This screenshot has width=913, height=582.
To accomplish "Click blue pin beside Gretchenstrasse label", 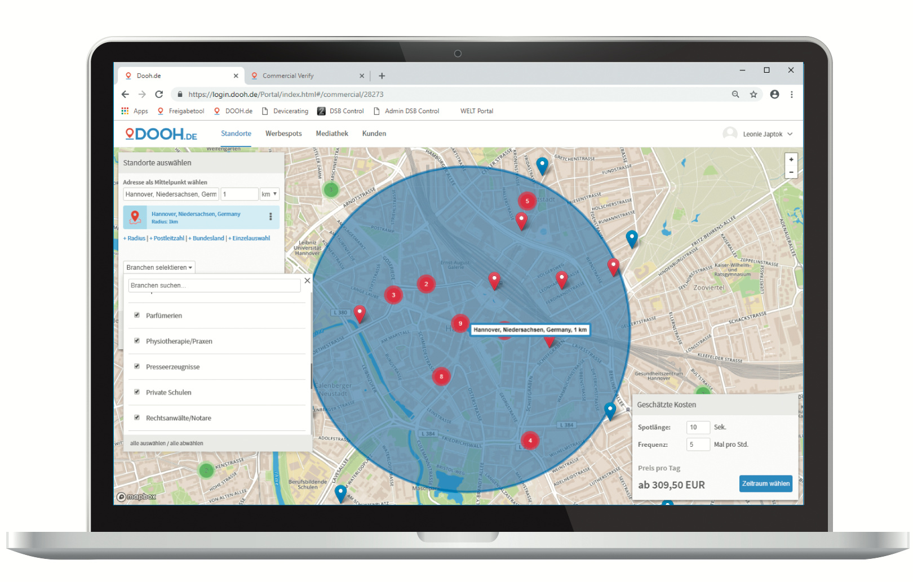I will pos(542,166).
